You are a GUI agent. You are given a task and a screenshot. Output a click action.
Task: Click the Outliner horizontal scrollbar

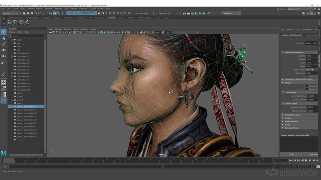tap(26, 155)
